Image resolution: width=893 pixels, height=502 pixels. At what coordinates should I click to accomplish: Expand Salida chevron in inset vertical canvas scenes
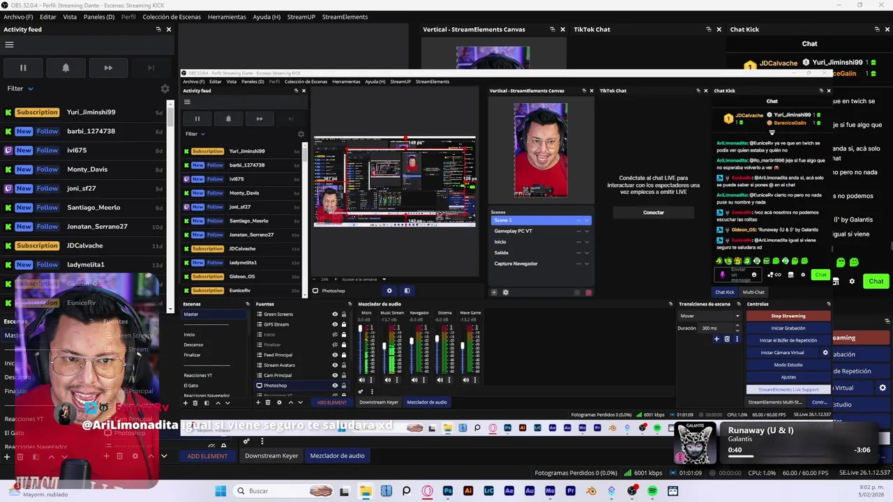(x=587, y=253)
